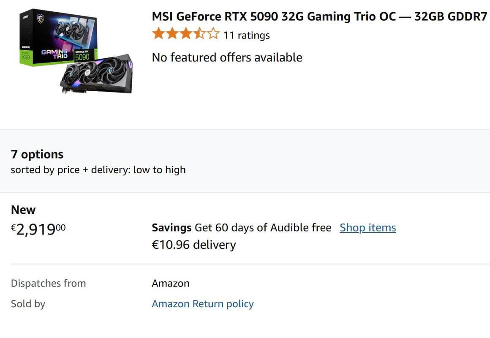
Task: Click the first filled orange rating star
Action: tap(158, 33)
